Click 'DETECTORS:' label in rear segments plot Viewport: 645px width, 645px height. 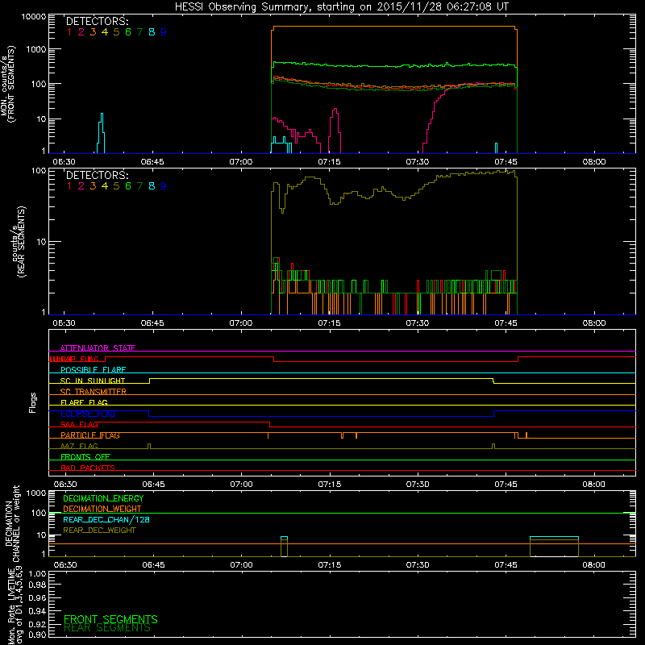97,175
